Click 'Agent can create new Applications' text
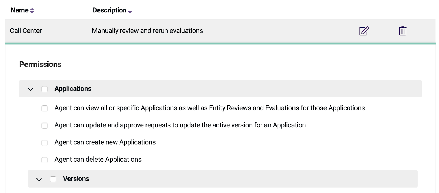Image resolution: width=439 pixels, height=193 pixels. [x=105, y=142]
